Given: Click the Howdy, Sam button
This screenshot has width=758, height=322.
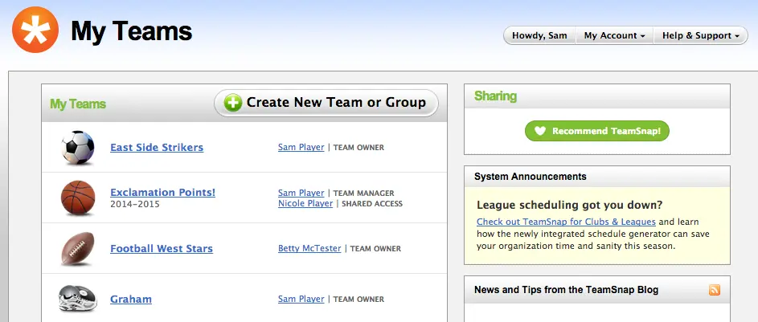Looking at the screenshot, I should 539,35.
